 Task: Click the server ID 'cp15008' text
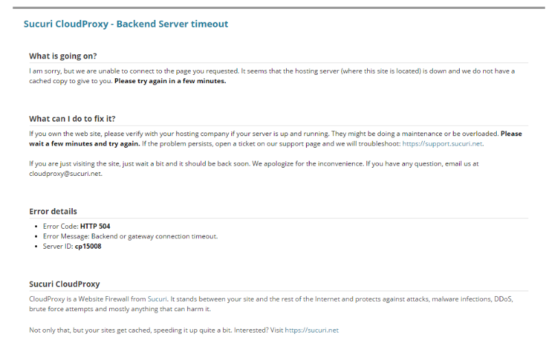(x=89, y=246)
